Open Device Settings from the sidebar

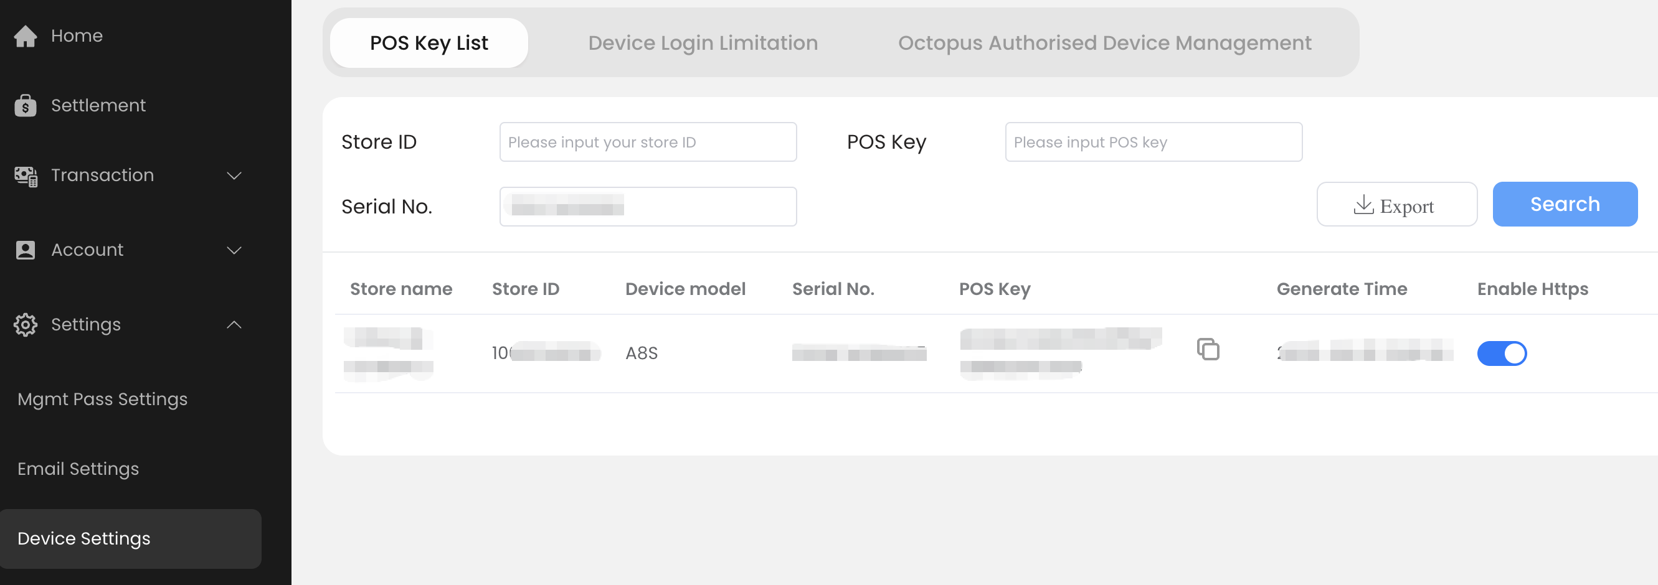click(x=83, y=539)
